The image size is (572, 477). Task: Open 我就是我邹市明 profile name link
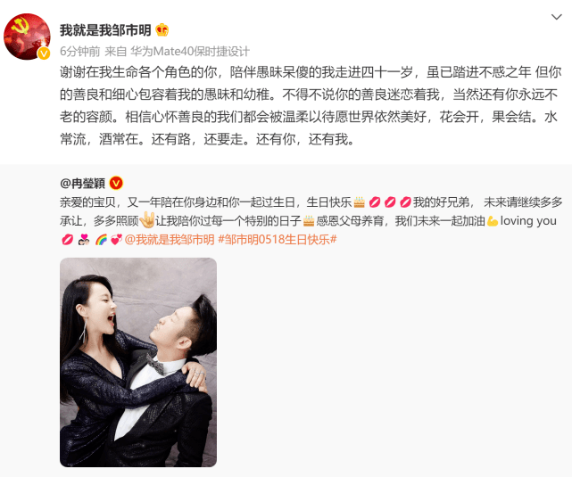(105, 30)
